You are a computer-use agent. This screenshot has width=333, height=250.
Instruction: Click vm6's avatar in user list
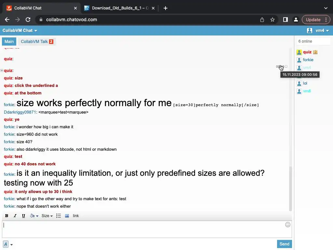[x=299, y=91]
